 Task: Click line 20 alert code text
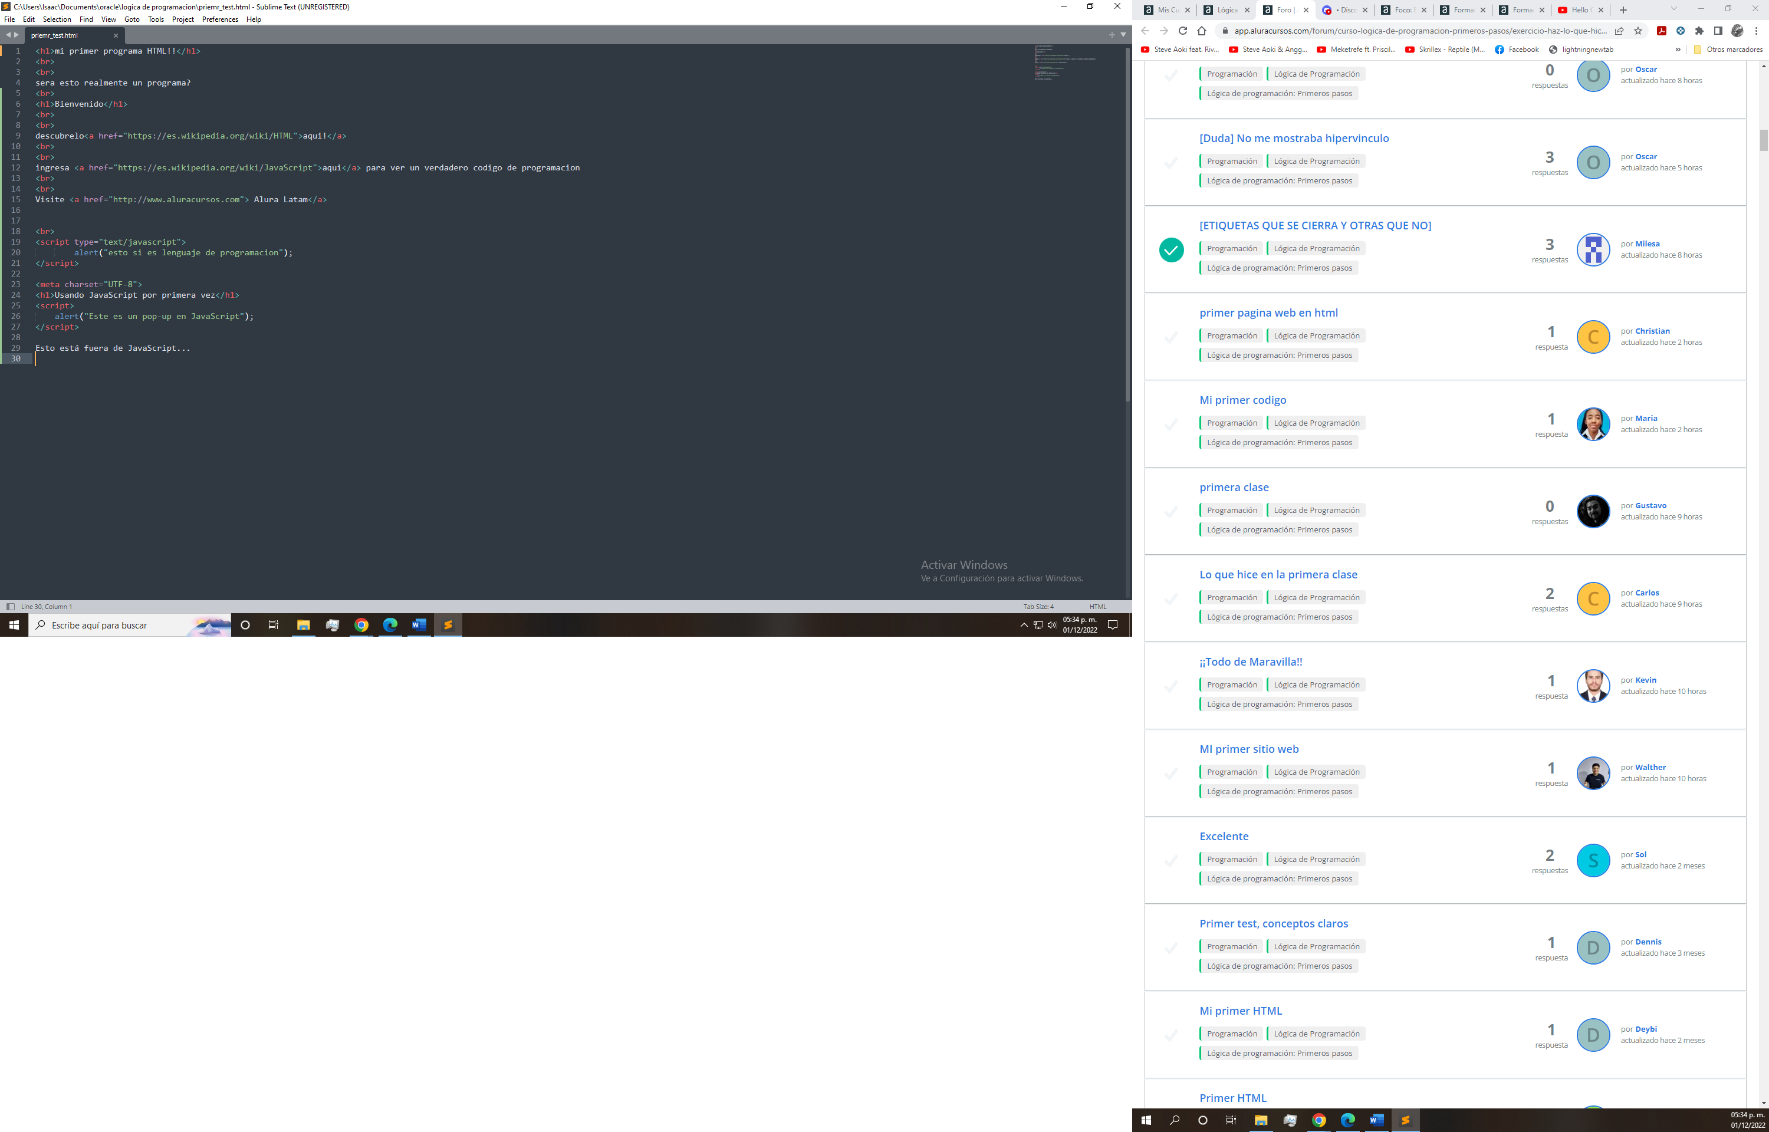pos(183,253)
